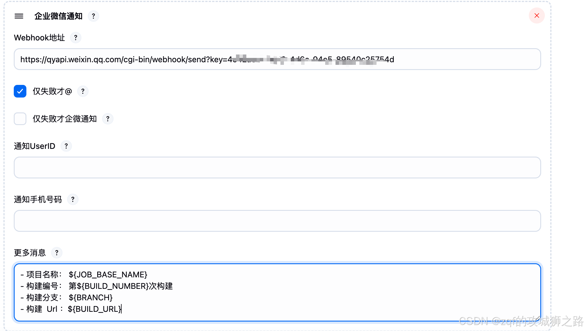585x331 pixels.
Task: Open help icon beside 仅失败才@
Action: [x=83, y=91]
